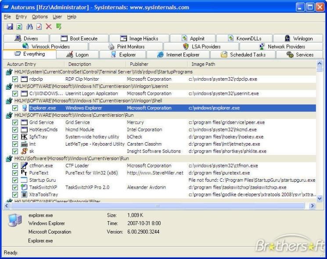Open the Help menu
This screenshot has width=327, height=259.
72,17
